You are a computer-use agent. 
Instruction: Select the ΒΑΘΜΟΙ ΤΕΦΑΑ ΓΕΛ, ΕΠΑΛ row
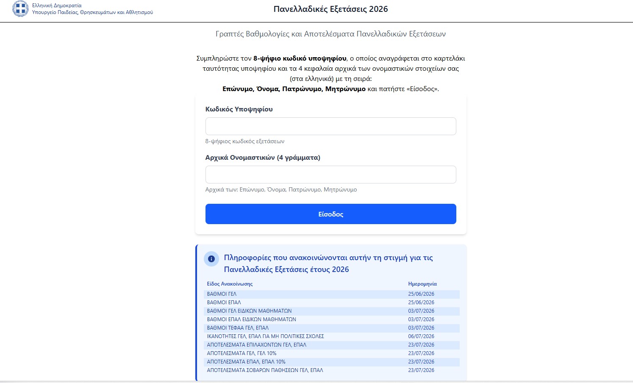coord(332,328)
